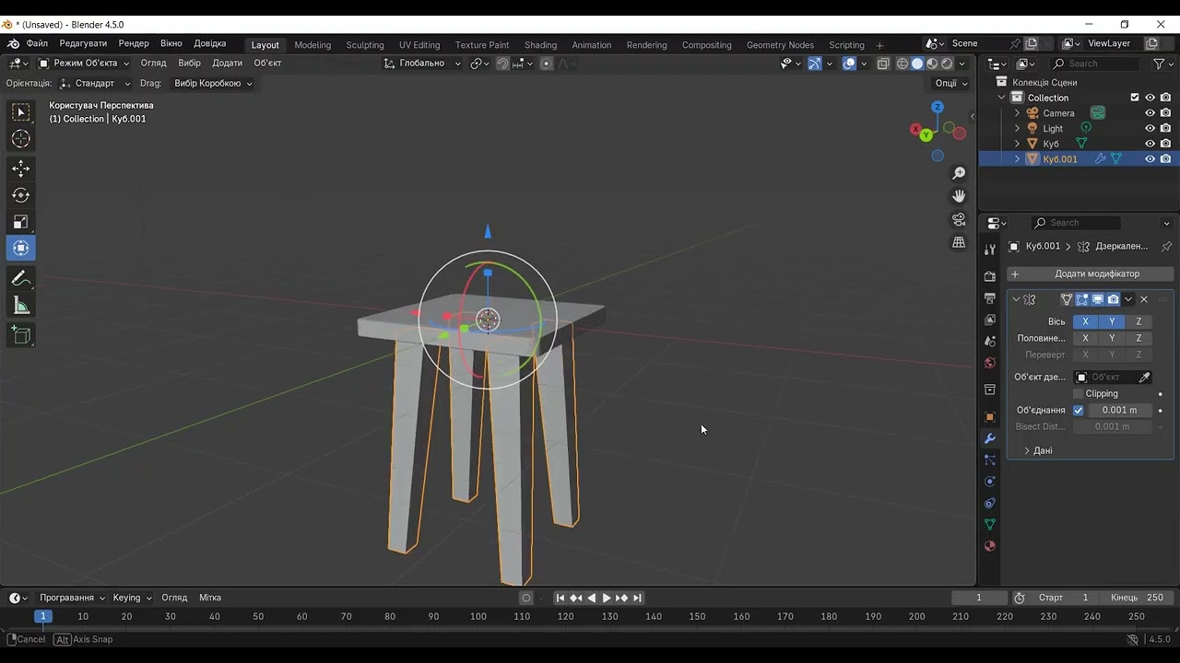The image size is (1180, 663).
Task: Remove the mirror modifier with X
Action: [x=1144, y=299]
